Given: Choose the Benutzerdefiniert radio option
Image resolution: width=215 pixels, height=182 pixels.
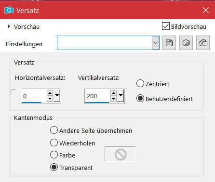Looking at the screenshot, I should point(140,98).
